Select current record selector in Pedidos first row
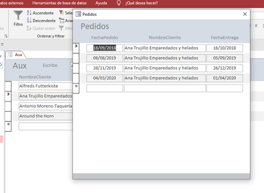The width and height of the screenshot is (264, 193). click(x=76, y=48)
